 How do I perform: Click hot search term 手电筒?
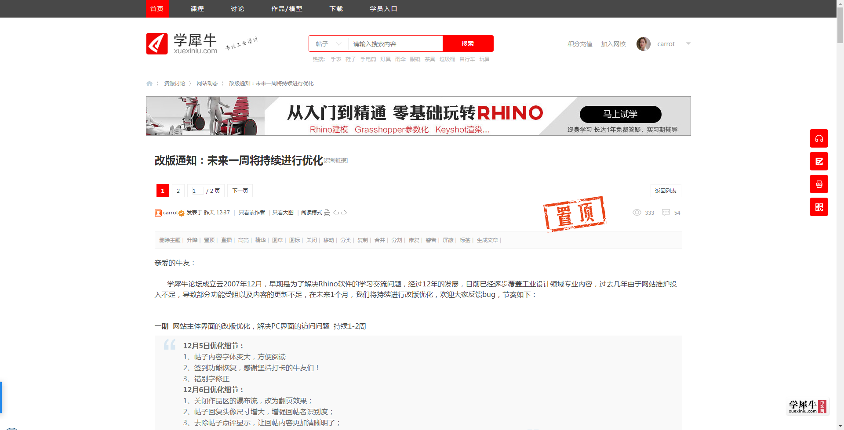368,59
